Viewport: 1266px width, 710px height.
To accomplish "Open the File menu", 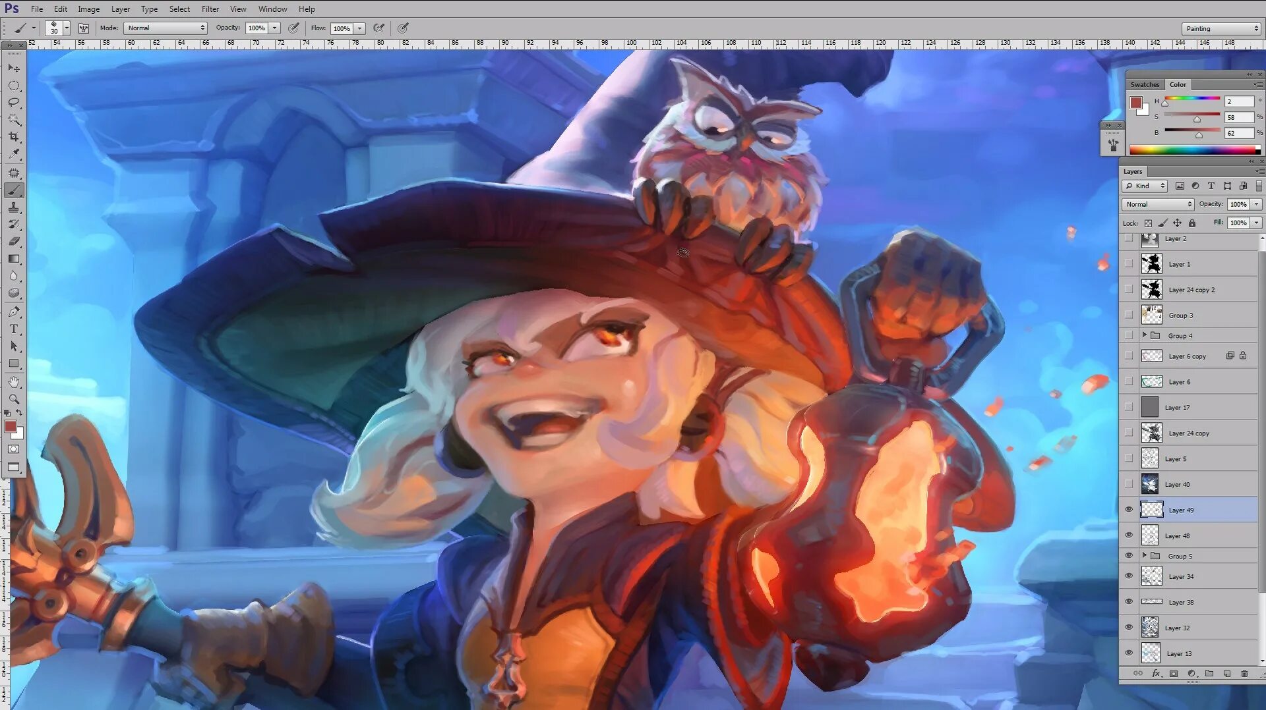I will (37, 9).
